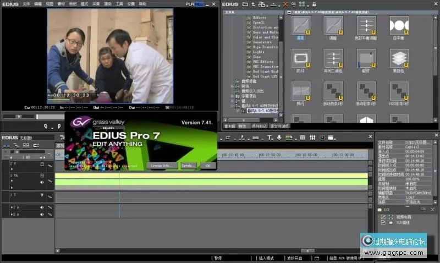
Task: Switch to the 素材库 tab
Action: point(230,126)
